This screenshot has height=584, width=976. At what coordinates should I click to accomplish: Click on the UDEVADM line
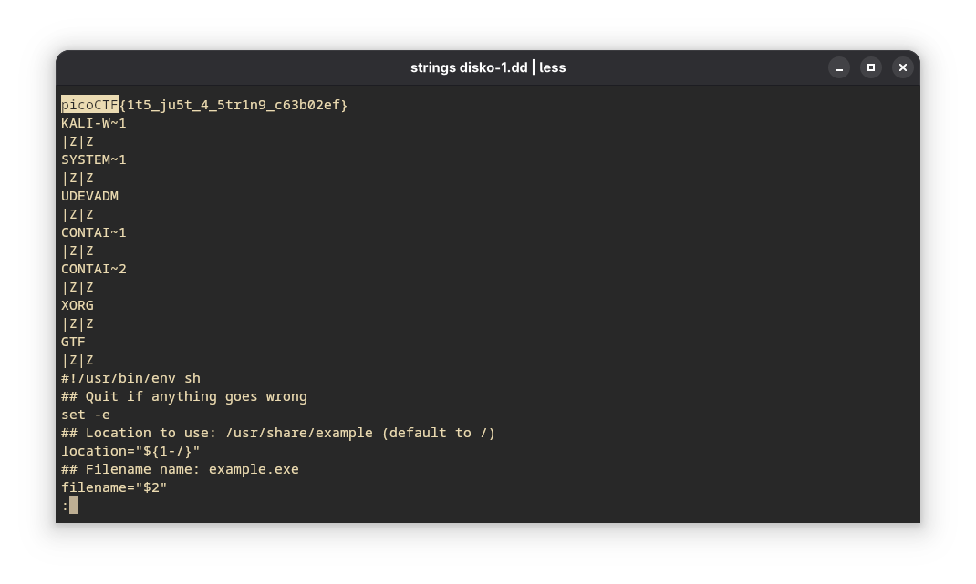89,196
